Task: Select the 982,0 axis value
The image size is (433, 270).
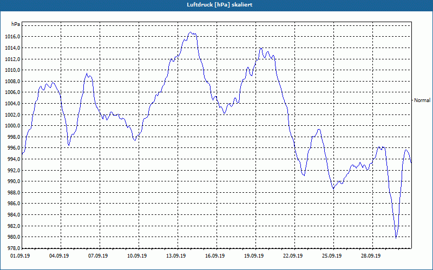Action: click(15, 226)
